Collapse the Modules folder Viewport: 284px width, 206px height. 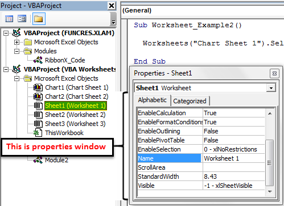coord(17,51)
